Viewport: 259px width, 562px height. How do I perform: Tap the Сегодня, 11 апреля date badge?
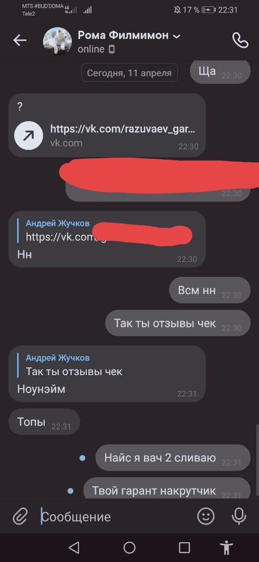[129, 73]
